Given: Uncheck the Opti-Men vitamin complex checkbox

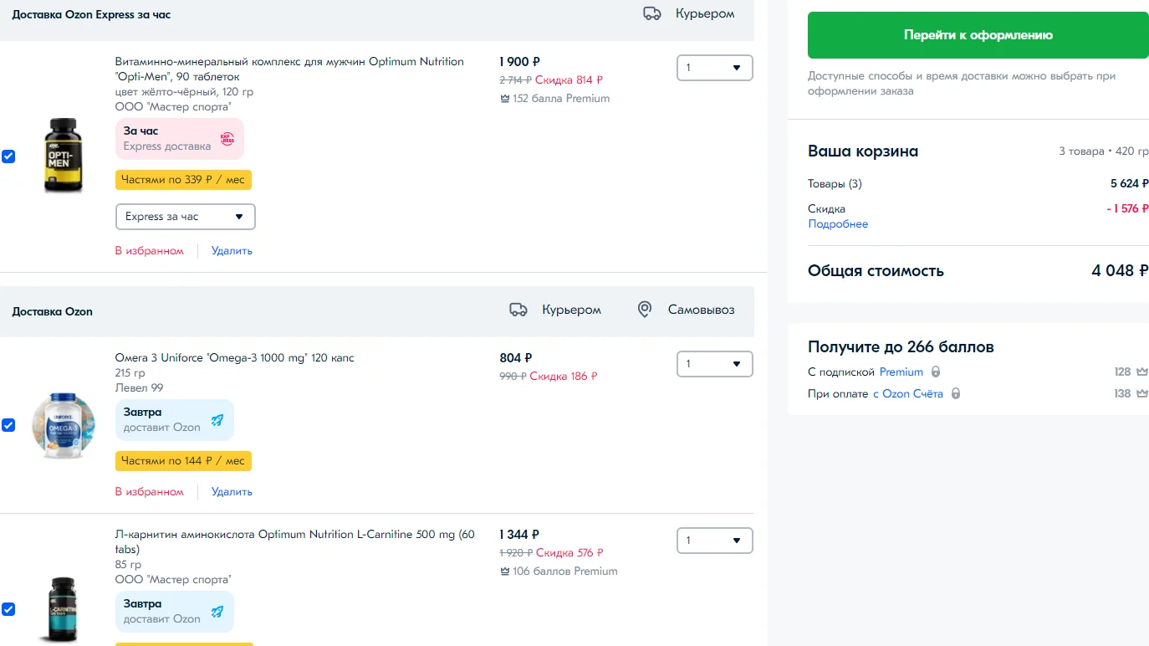Looking at the screenshot, I should point(8,156).
